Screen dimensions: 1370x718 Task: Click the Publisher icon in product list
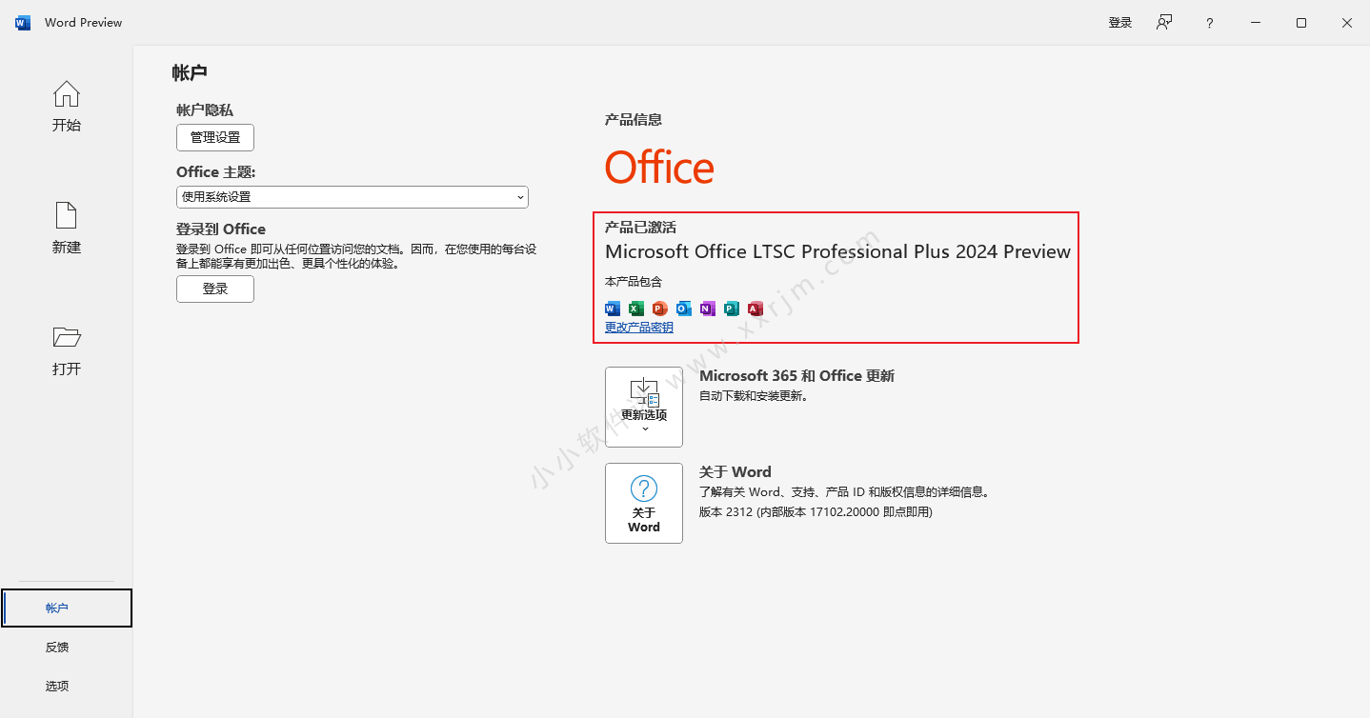pos(732,309)
